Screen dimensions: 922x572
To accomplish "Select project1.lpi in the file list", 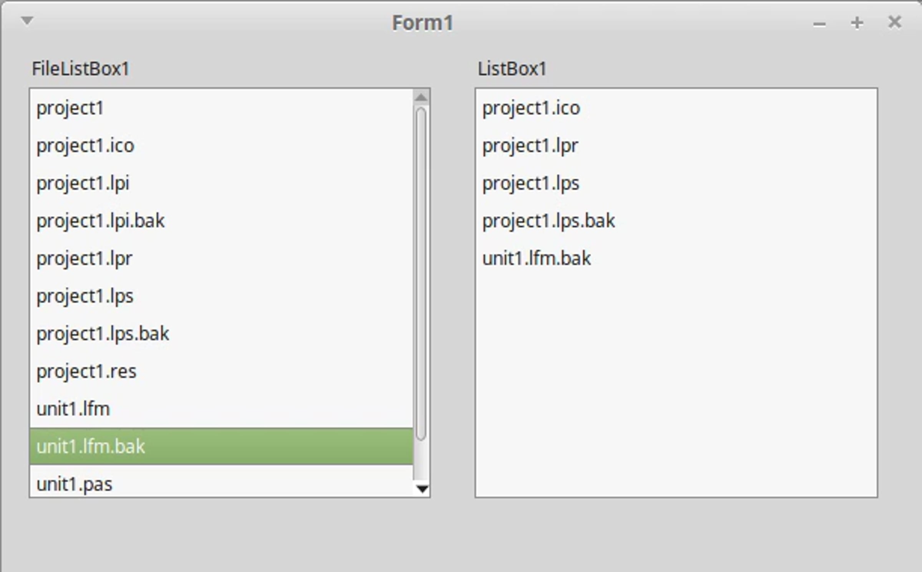I will click(x=221, y=184).
